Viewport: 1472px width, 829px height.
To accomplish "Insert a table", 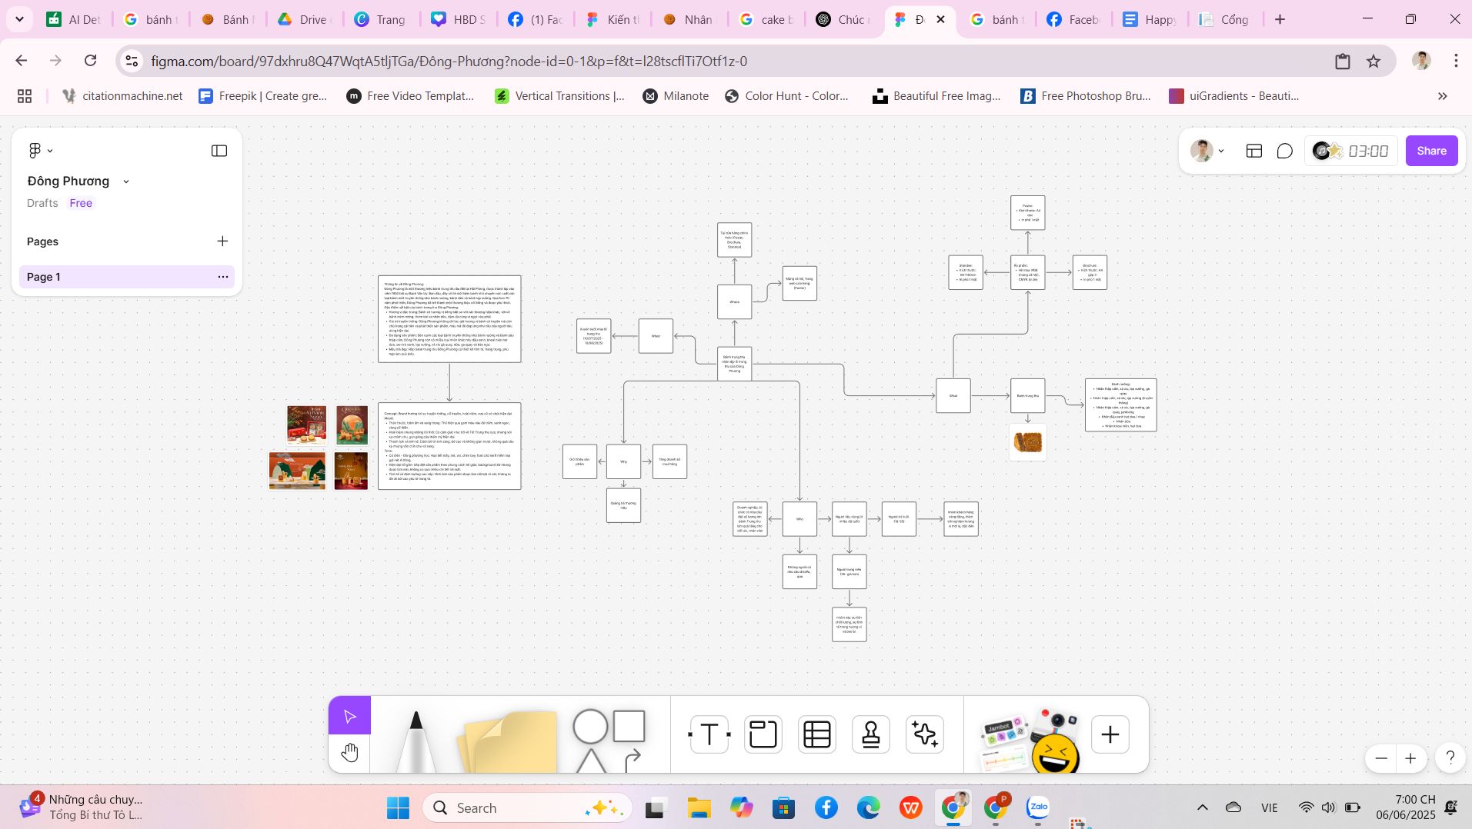I will pyautogui.click(x=816, y=734).
